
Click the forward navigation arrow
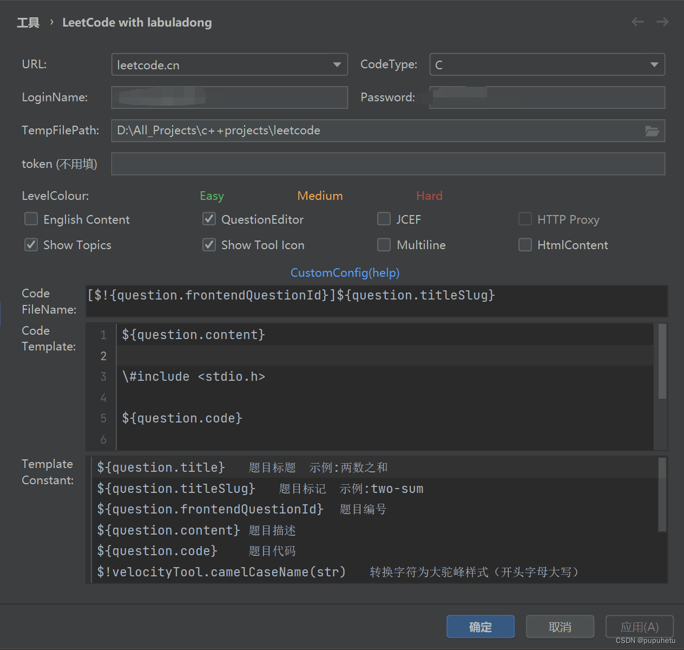point(662,22)
